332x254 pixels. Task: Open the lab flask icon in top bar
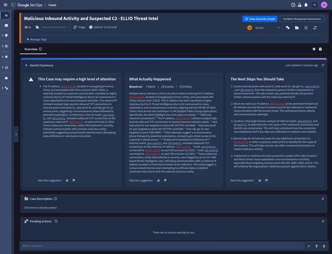click(300, 5)
